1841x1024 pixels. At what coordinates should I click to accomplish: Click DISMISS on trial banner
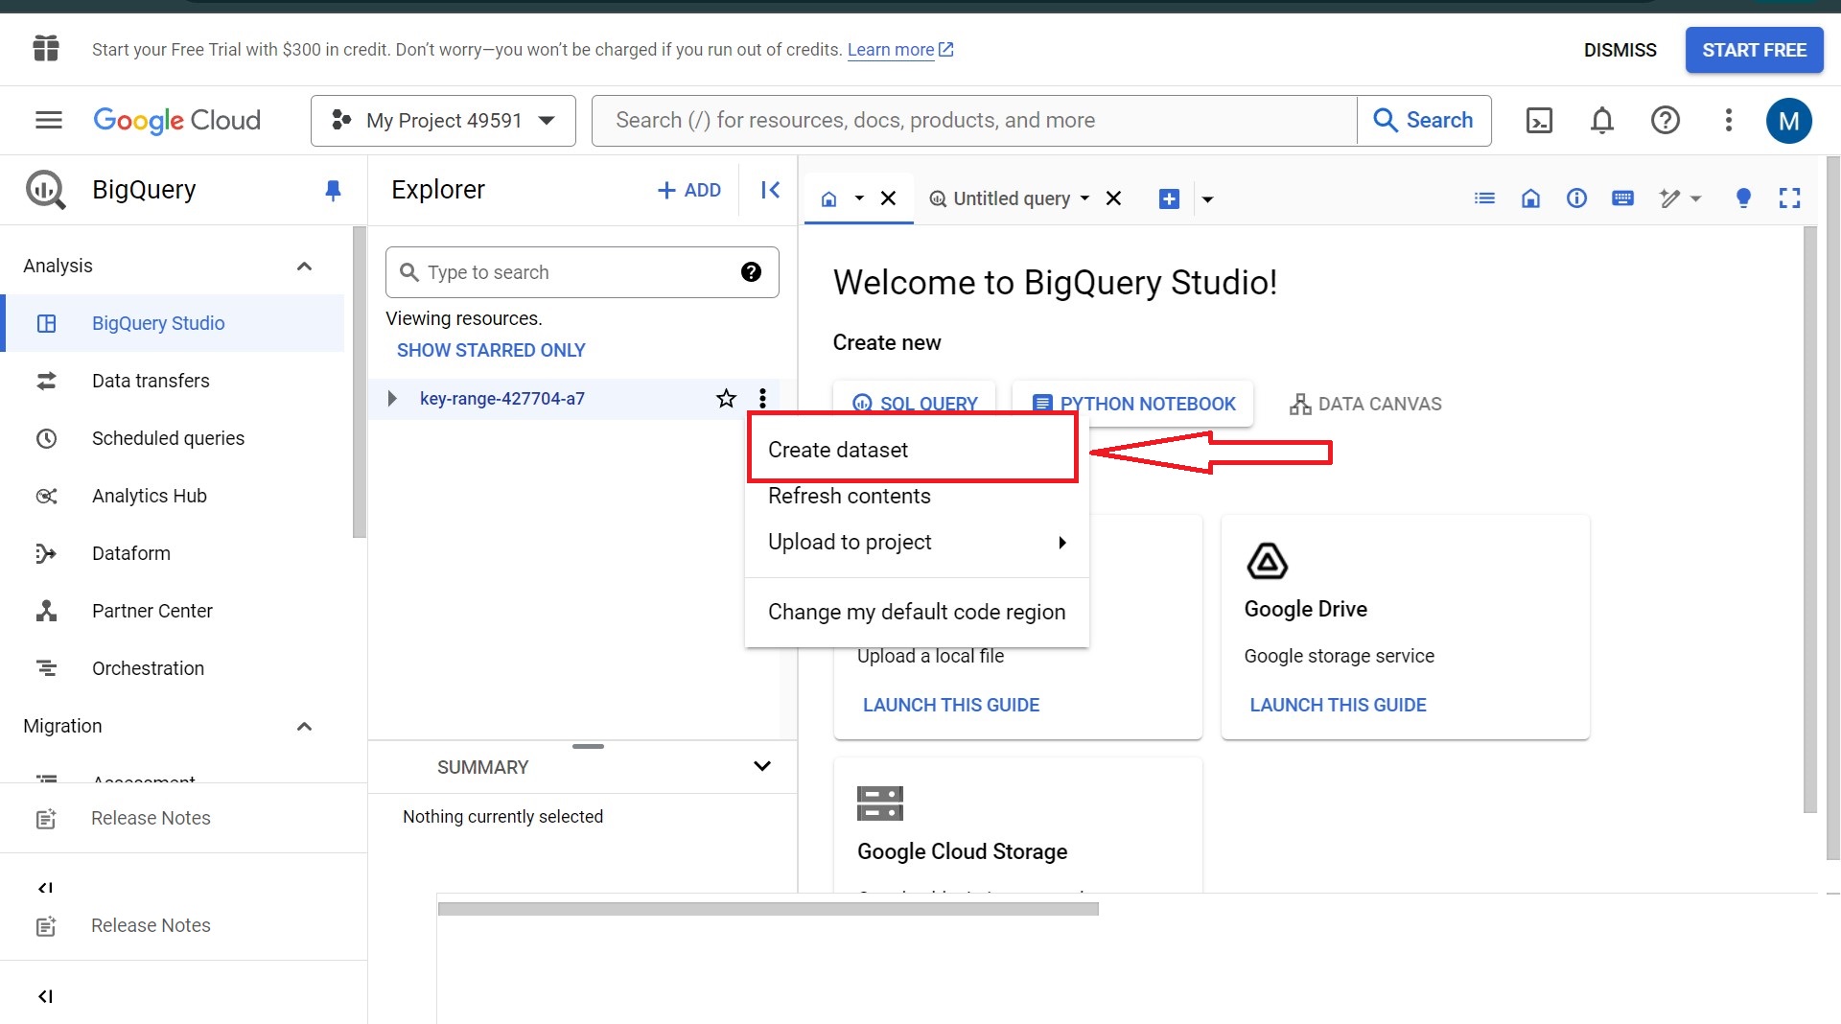(1620, 50)
